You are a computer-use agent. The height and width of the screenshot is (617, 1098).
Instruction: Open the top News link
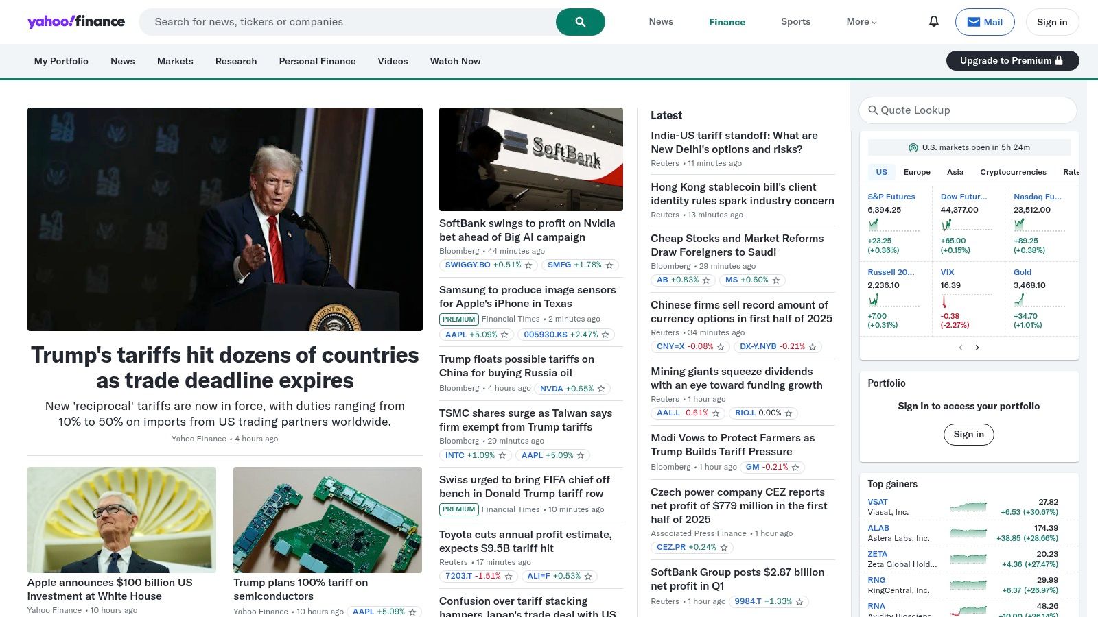click(x=661, y=22)
